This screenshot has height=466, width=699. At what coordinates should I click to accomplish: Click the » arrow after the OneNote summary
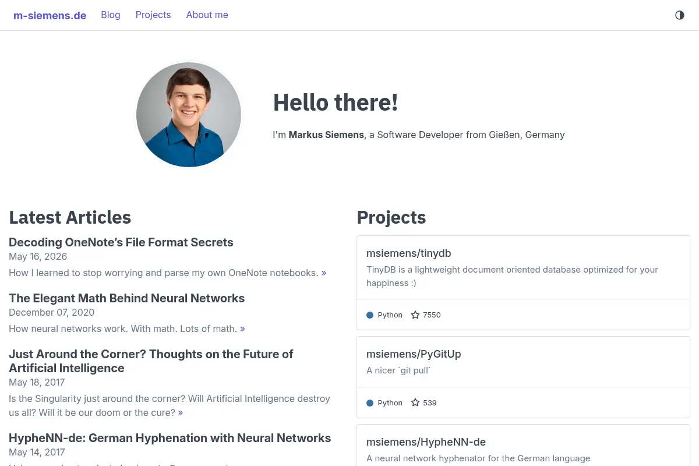tap(324, 273)
